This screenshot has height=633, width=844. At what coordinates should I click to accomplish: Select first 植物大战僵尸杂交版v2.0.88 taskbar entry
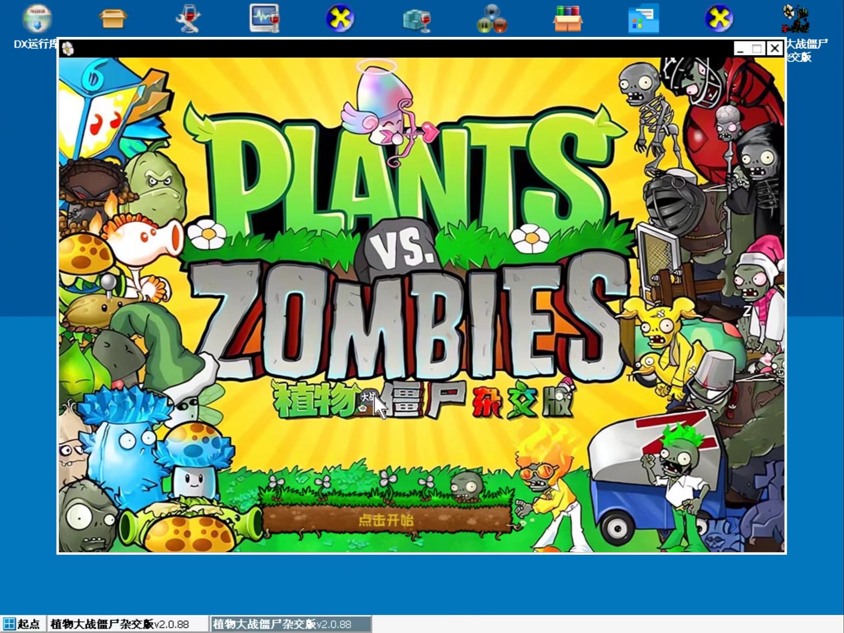127,624
